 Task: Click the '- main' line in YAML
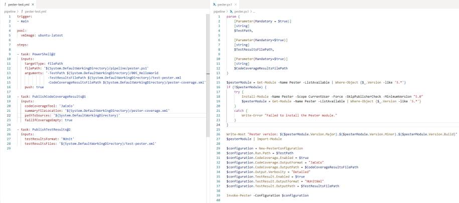tap(23, 21)
